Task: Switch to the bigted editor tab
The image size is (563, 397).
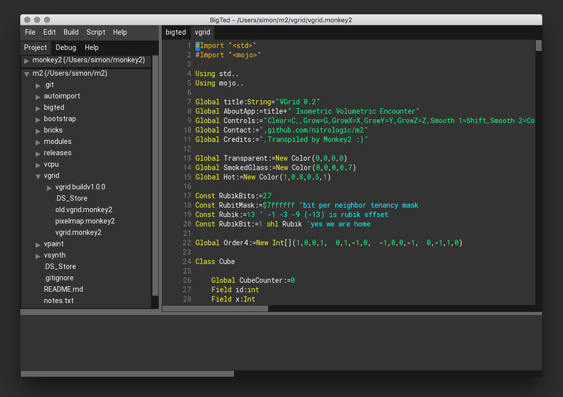Action: point(176,32)
